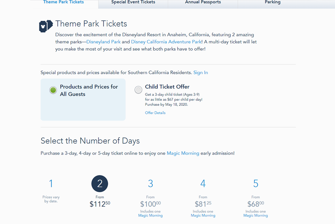Follow the Disney California Adventure Park link
The height and width of the screenshot is (224, 335).
click(166, 42)
